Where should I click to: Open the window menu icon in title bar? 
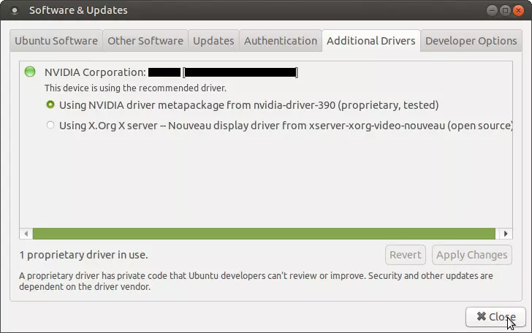click(x=15, y=10)
